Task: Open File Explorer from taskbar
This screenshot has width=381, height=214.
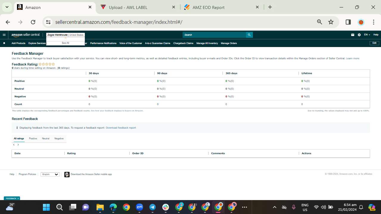Action: click(x=100, y=207)
